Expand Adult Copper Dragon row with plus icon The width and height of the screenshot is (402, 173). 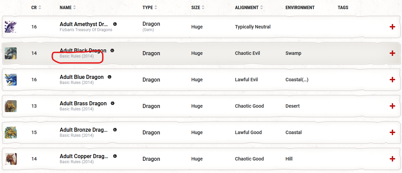tap(392, 159)
